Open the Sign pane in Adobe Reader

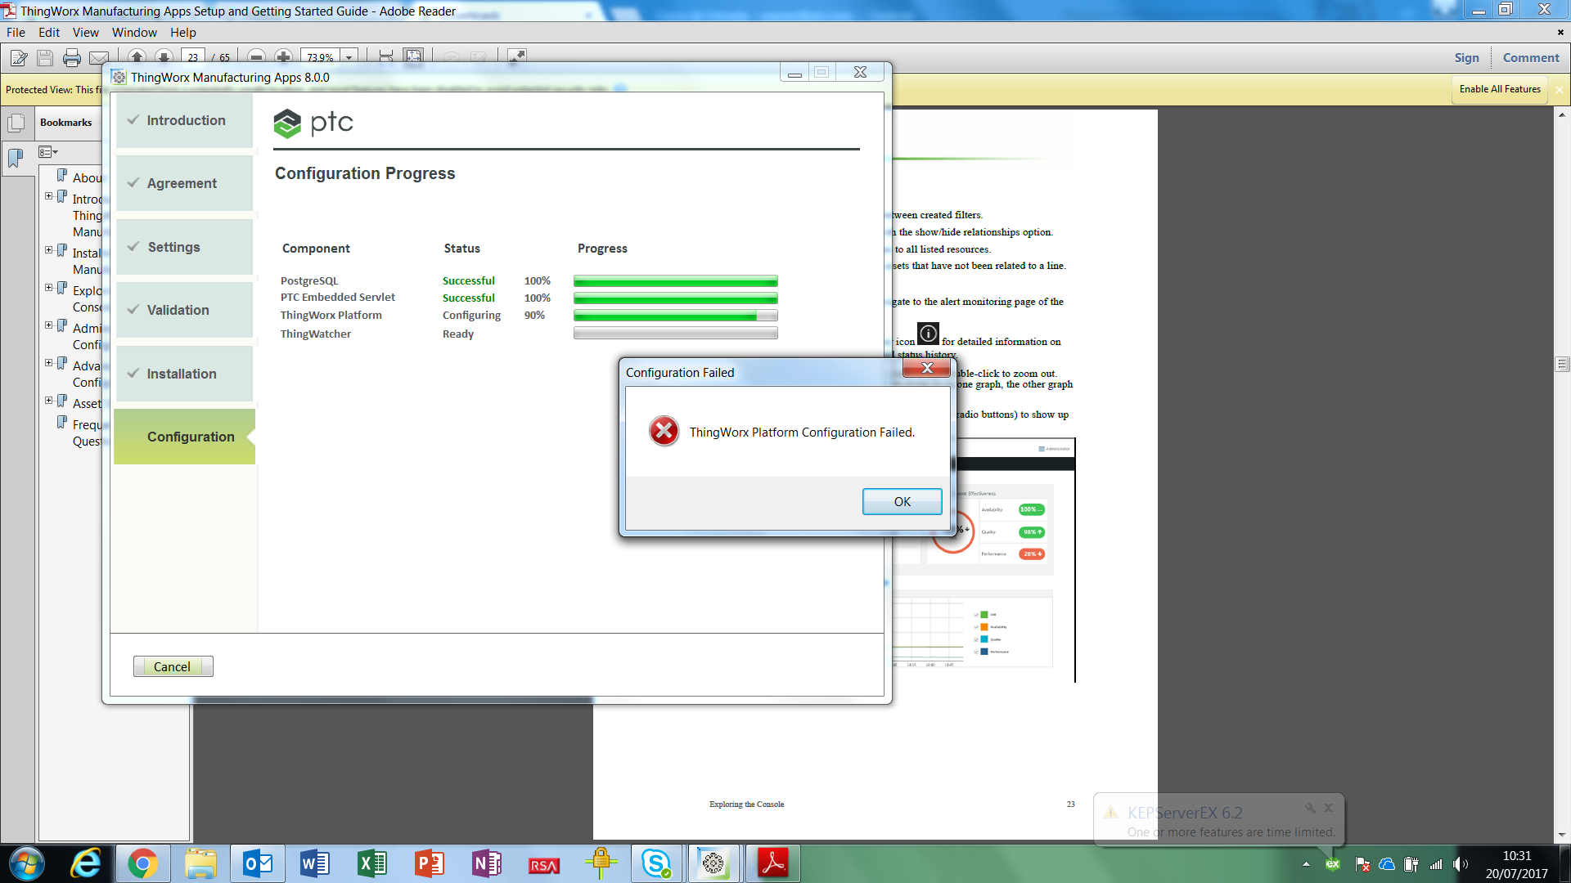coord(1466,58)
